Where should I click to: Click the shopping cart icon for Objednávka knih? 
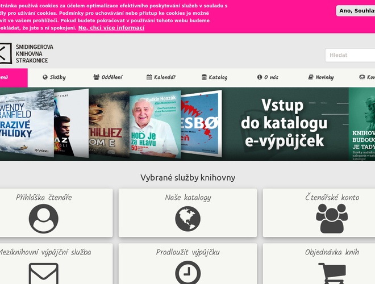(332, 274)
